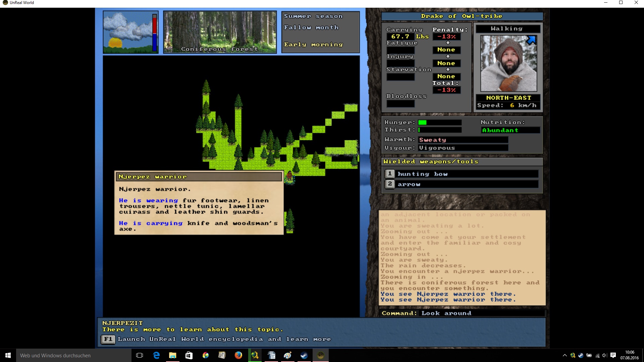The image size is (644, 362).
Task: Select weapon slot 1 hunting bow
Action: [462, 174]
